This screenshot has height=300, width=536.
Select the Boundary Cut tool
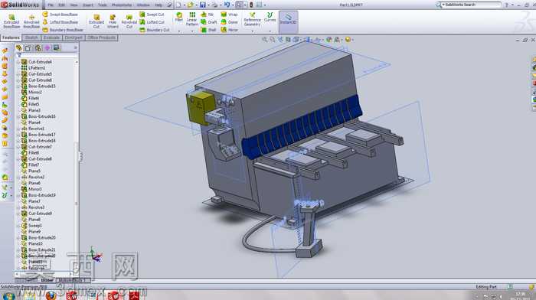154,30
